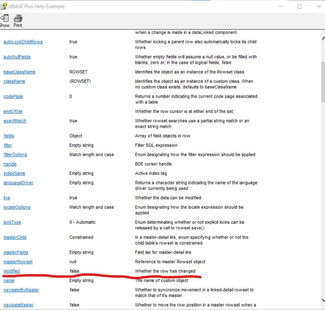Viewport: 325px width, 310px height.
Task: Follow the navigateByMaster link
Action: point(21,290)
